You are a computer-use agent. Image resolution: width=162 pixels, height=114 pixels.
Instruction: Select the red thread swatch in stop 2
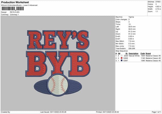tap(122, 58)
